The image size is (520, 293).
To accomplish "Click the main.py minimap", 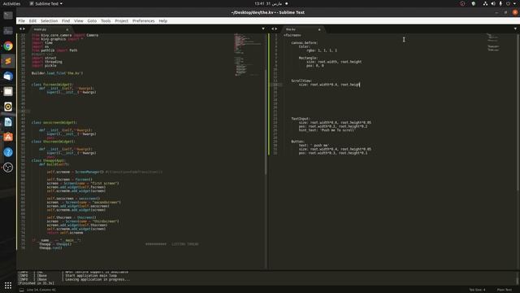I will (247, 55).
